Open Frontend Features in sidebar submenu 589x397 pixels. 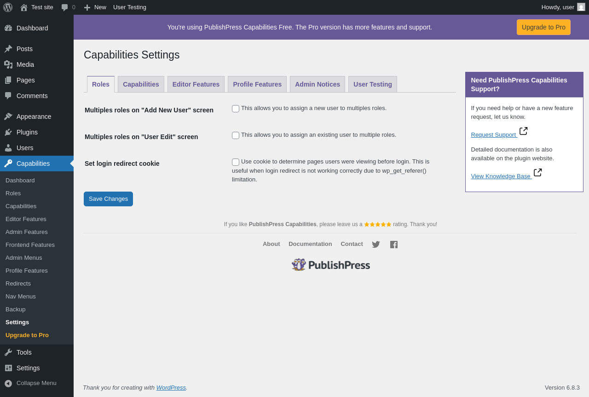(x=37, y=245)
